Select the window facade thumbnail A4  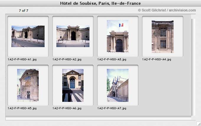tap(163, 37)
